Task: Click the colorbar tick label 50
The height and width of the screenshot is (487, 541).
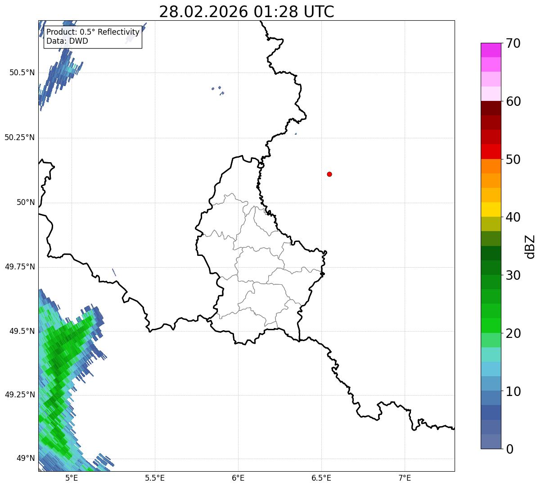Action: [513, 159]
